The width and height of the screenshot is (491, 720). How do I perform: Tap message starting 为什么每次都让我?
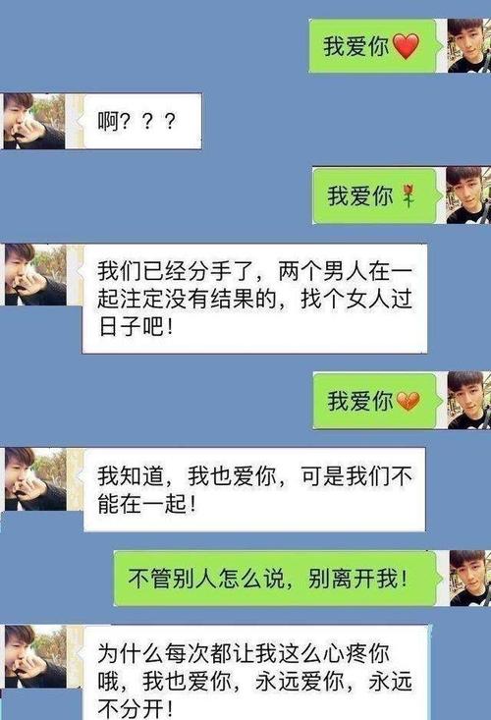click(255, 672)
